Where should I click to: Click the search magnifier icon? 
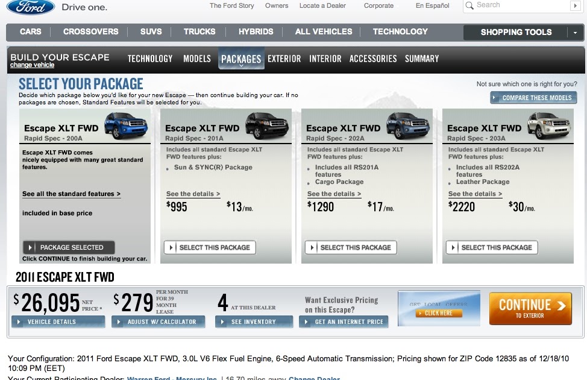pyautogui.click(x=469, y=5)
